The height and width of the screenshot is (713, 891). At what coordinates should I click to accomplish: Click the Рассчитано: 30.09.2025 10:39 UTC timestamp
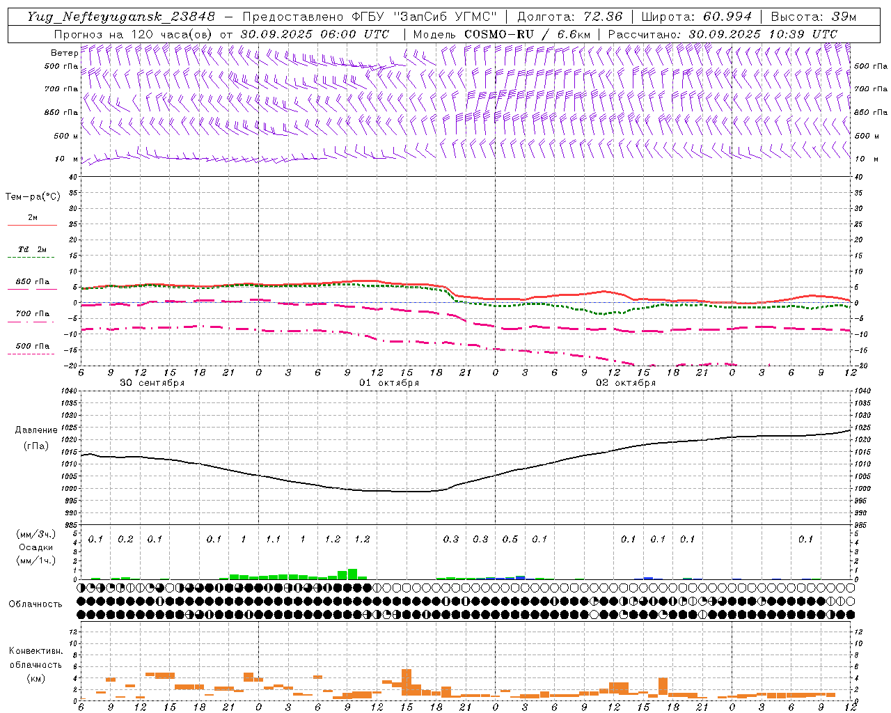[723, 34]
